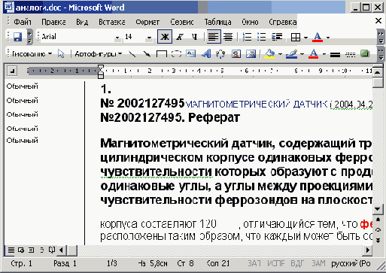Open the Автофигуры AutoShapes menu
This screenshot has width=386, height=273.
(x=98, y=53)
